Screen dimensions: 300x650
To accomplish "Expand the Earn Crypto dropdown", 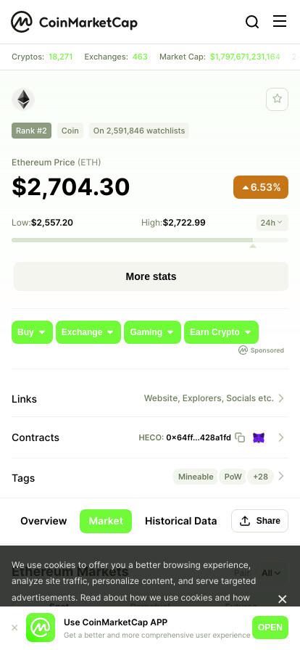I will pyautogui.click(x=221, y=332).
